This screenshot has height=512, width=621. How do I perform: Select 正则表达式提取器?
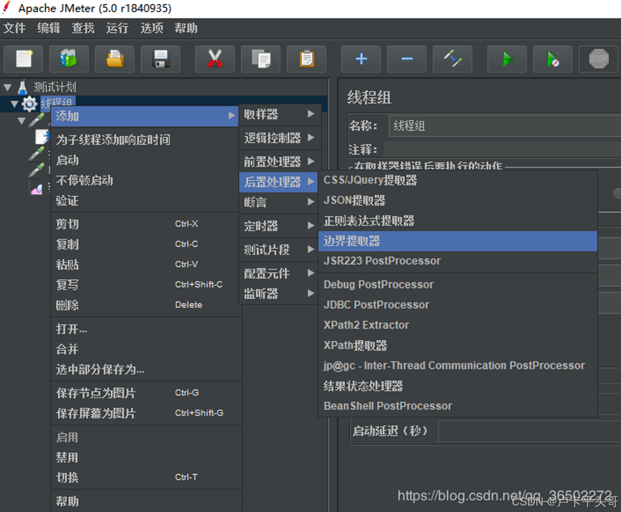coord(458,221)
